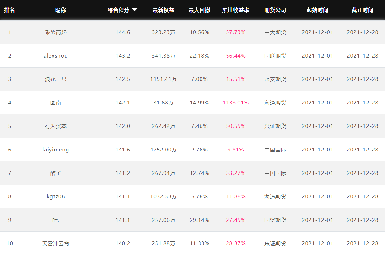Click the equity value 262.42万
The height and width of the screenshot is (254, 385).
click(163, 126)
